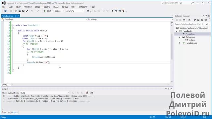Click the Home icon in Solution Explorer

[x=184, y=20]
